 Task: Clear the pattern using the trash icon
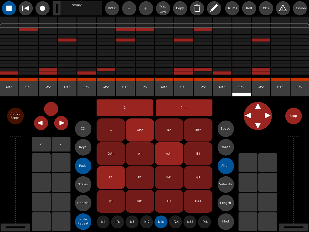pyautogui.click(x=197, y=8)
